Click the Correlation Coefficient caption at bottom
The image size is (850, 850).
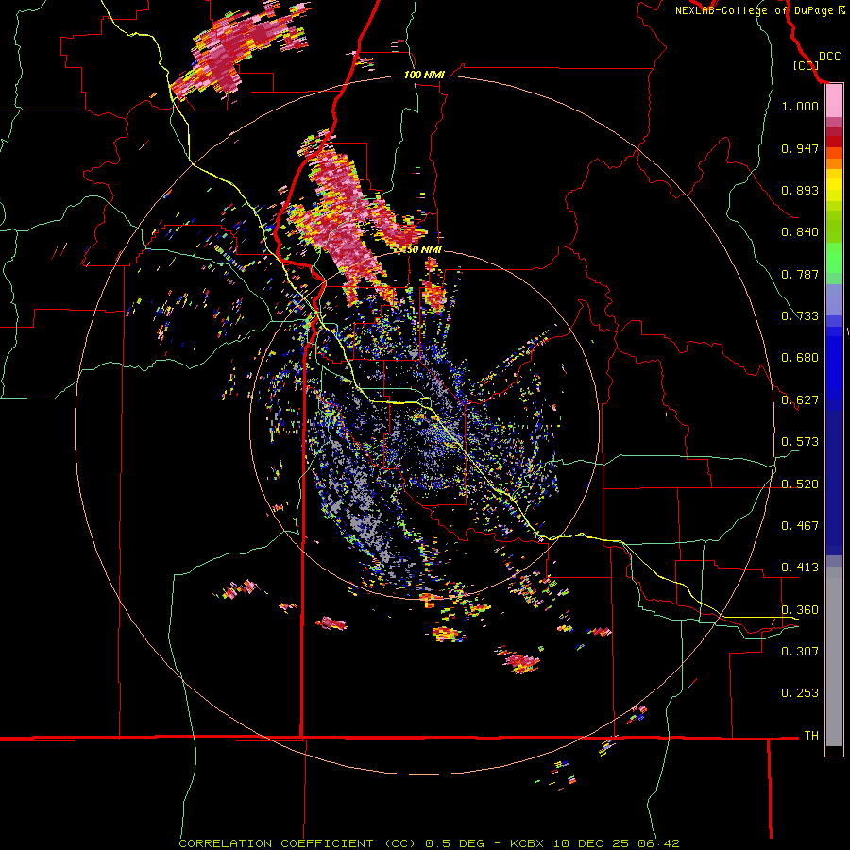(428, 843)
